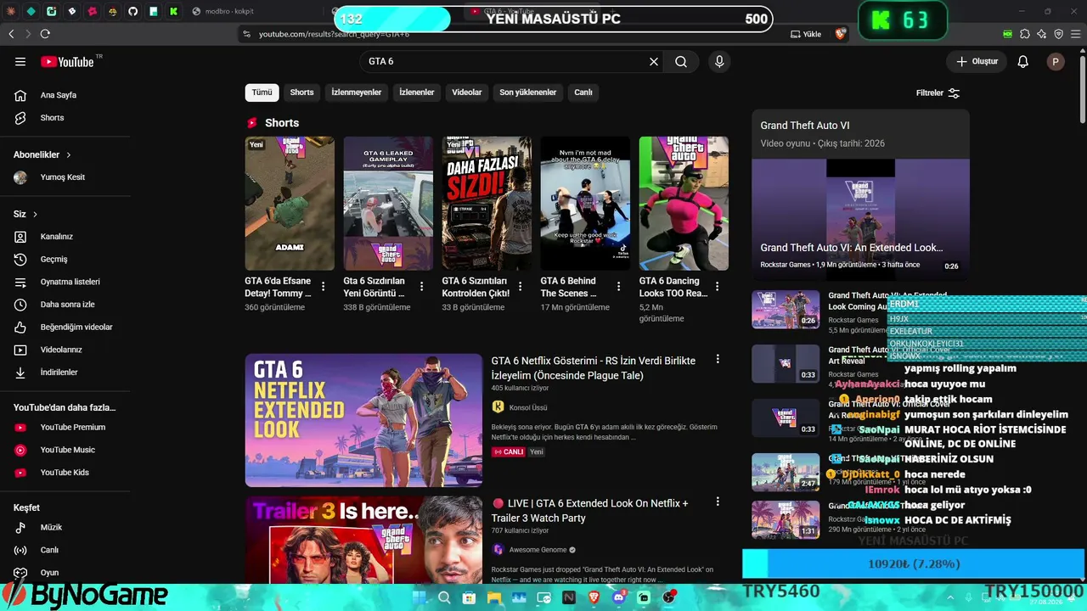Viewport: 1087px width, 611px height.
Task: Open options for LIVE GTA 6 Extended Look video
Action: click(718, 502)
